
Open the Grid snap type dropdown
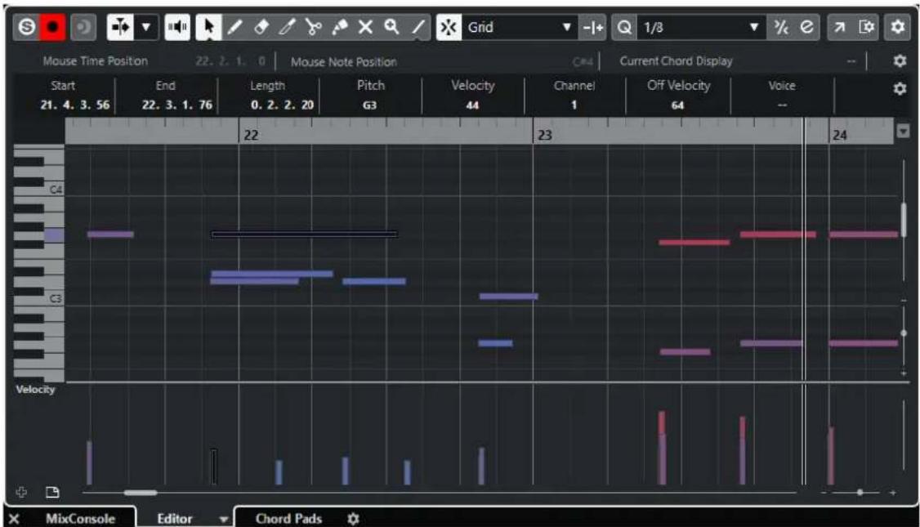[x=520, y=27]
